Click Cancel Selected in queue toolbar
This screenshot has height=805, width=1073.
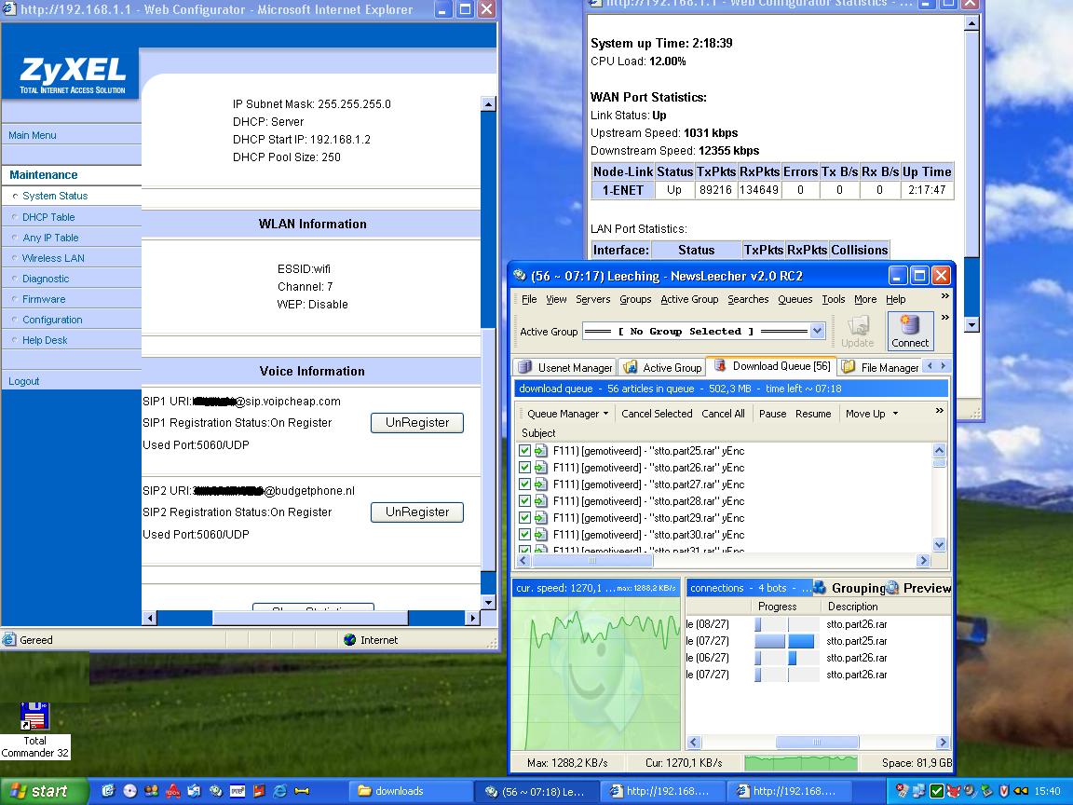pyautogui.click(x=657, y=414)
